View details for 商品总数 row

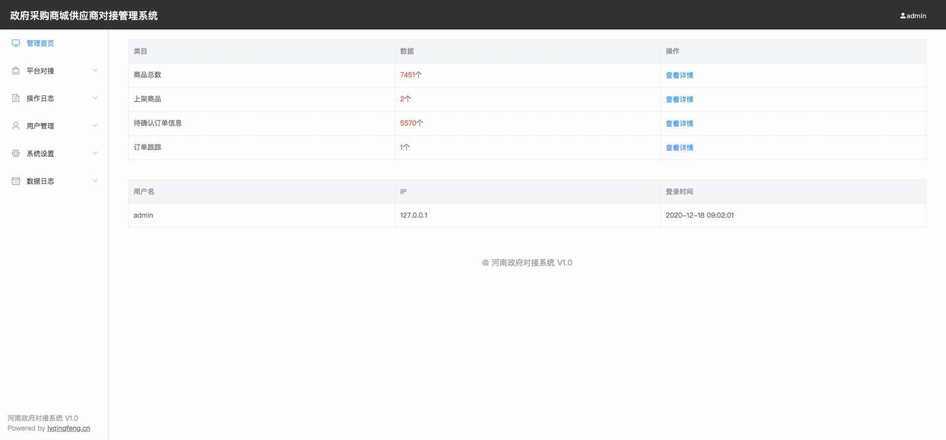pos(679,76)
